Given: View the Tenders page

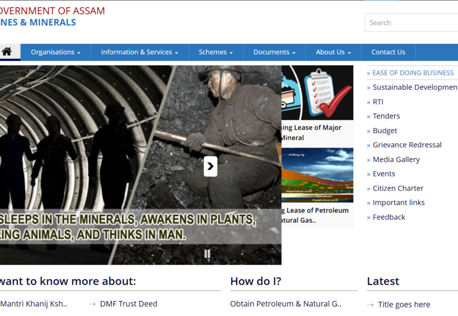Looking at the screenshot, I should coord(386,116).
